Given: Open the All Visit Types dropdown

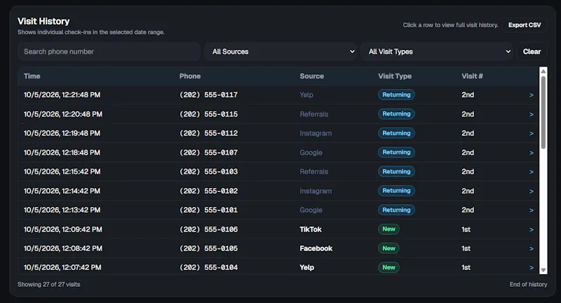Looking at the screenshot, I should pos(437,51).
